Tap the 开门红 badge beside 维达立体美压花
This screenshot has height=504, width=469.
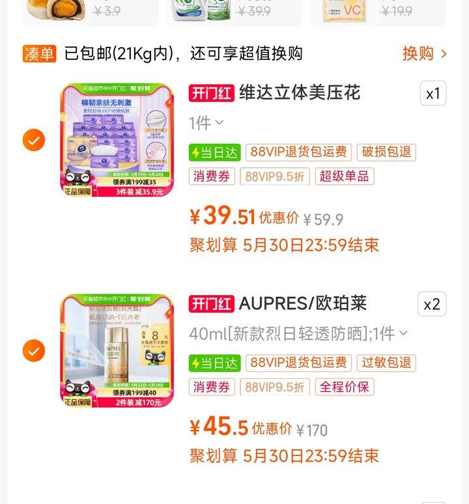pyautogui.click(x=211, y=93)
